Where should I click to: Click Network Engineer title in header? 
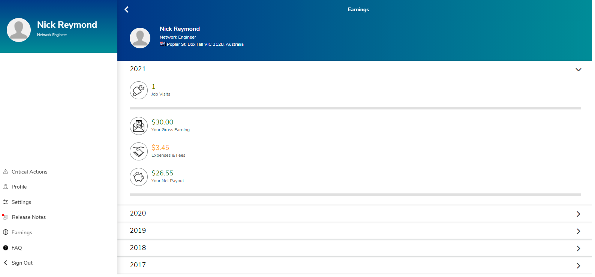pyautogui.click(x=178, y=37)
